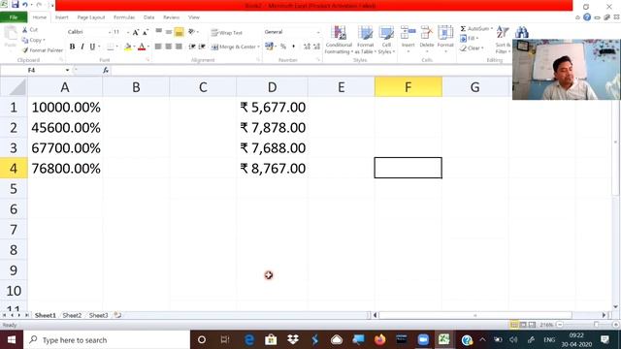This screenshot has width=621, height=349.
Task: Open fill color highlight bucket
Action: [x=127, y=47]
